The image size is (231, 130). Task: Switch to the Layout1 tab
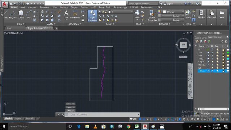click(x=18, y=118)
